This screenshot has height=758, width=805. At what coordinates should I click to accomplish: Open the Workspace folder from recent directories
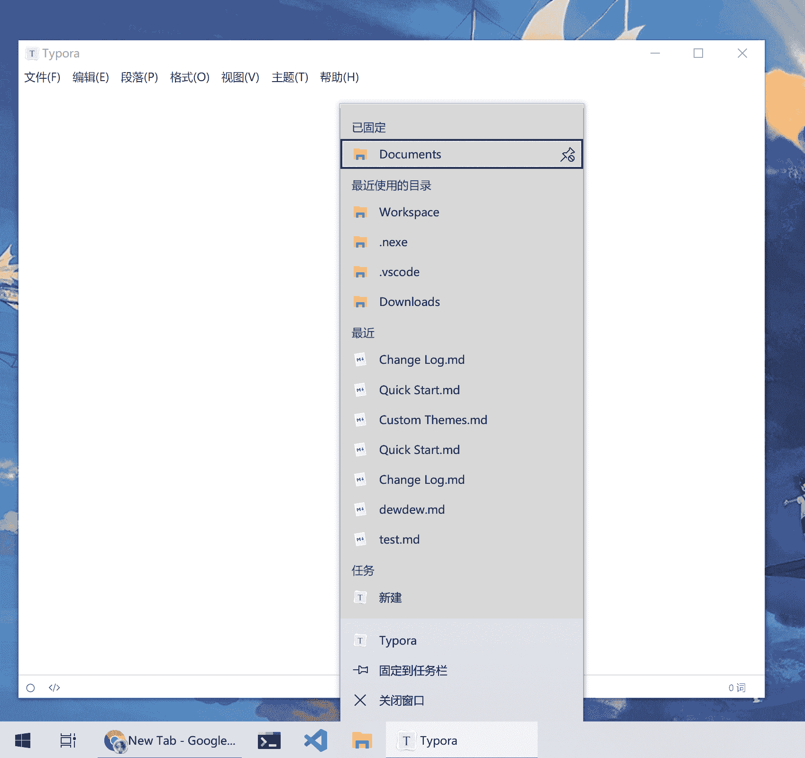(x=409, y=212)
